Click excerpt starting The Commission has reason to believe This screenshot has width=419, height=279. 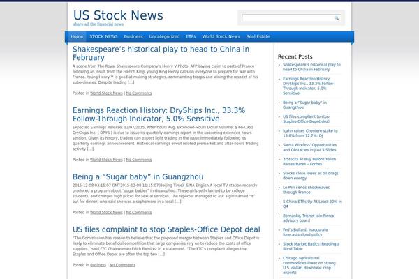166,246
